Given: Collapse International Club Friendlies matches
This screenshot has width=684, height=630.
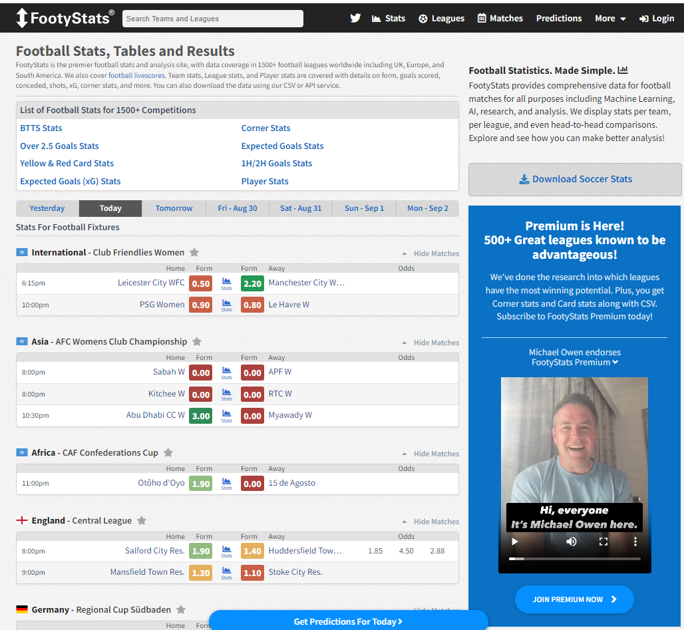Looking at the screenshot, I should 430,253.
